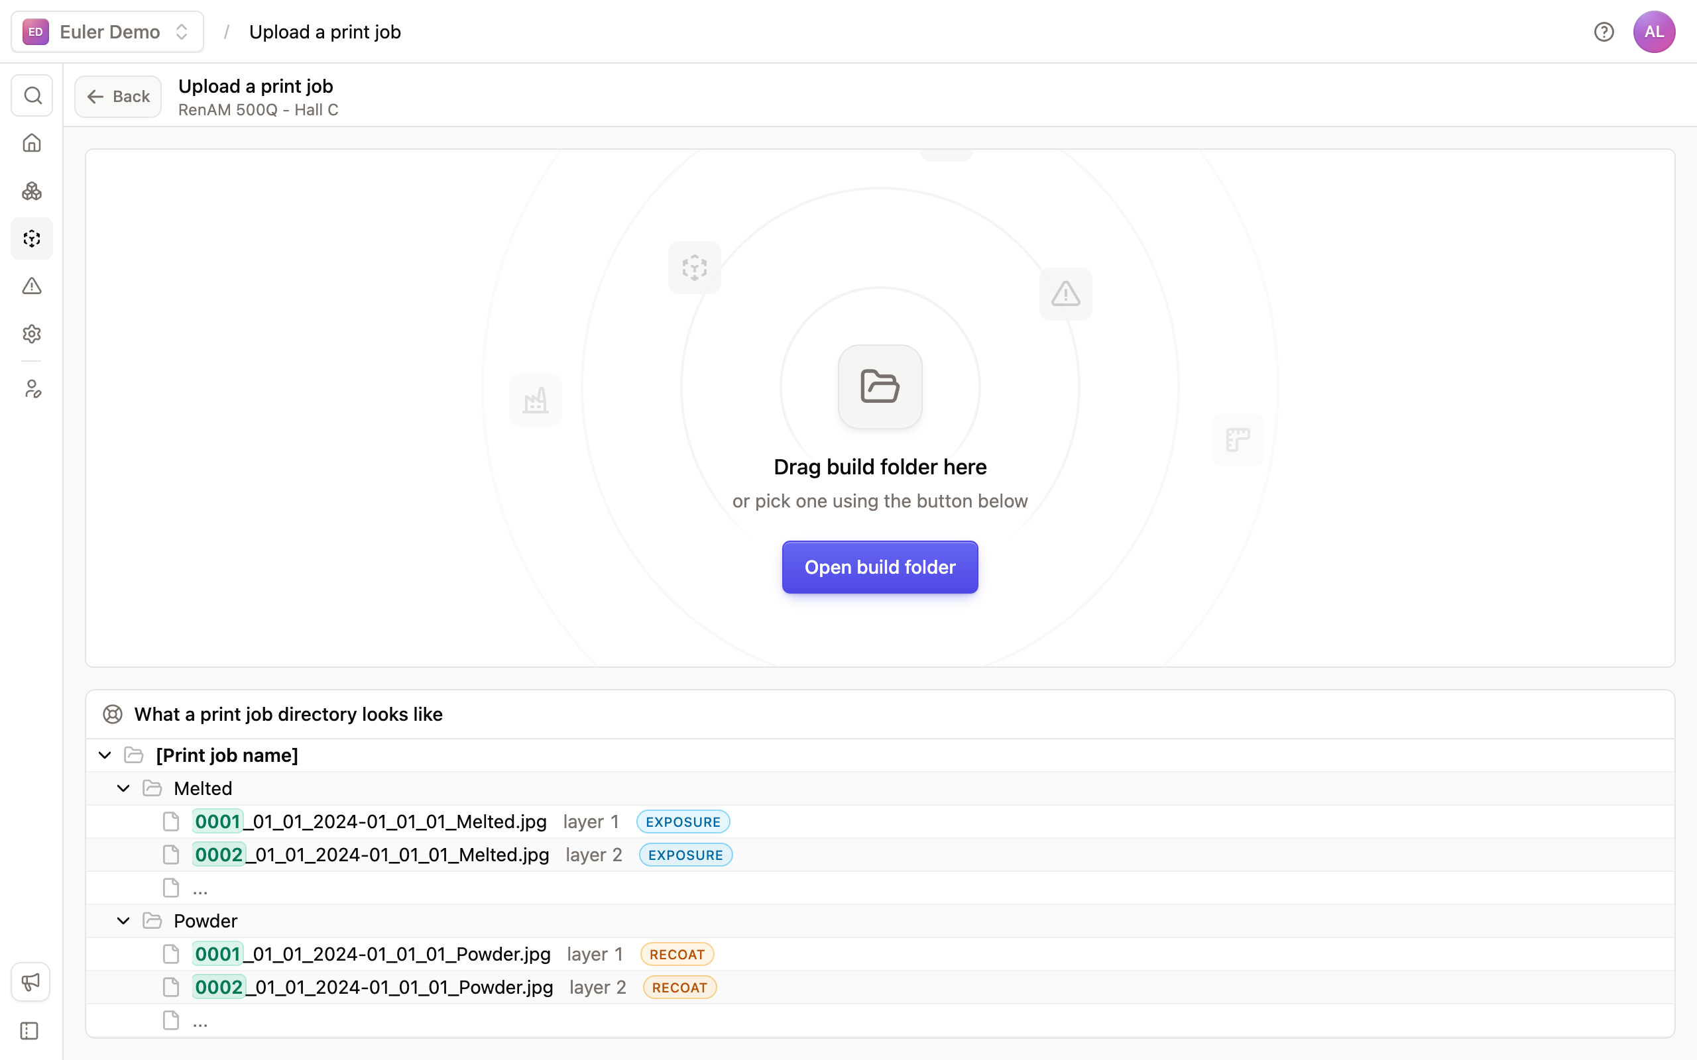Click EXPOSURE badge on layer 1
This screenshot has width=1697, height=1060.
tap(683, 821)
